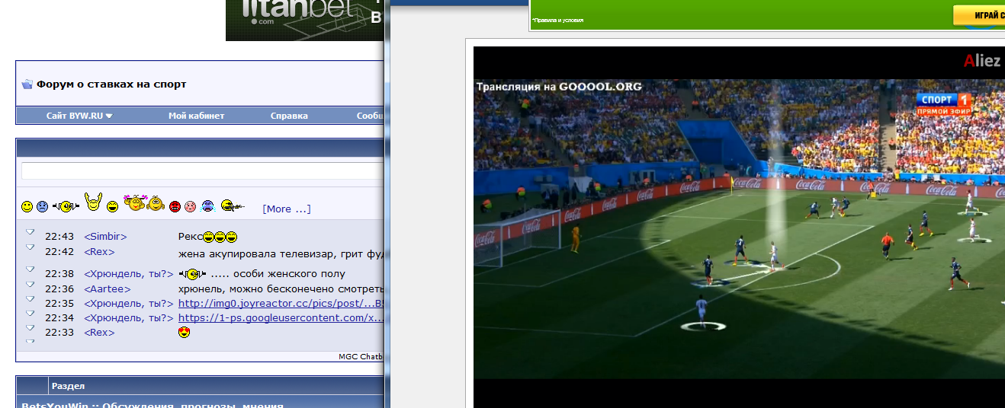Open Мой кабинет in forum navigation bar

point(197,116)
